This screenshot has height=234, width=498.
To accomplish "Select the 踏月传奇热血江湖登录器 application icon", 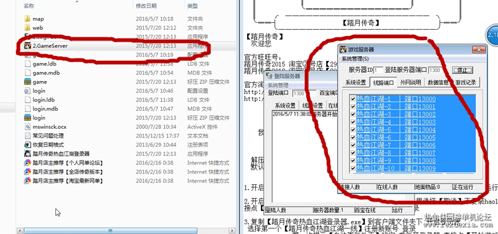I will tap(27, 154).
